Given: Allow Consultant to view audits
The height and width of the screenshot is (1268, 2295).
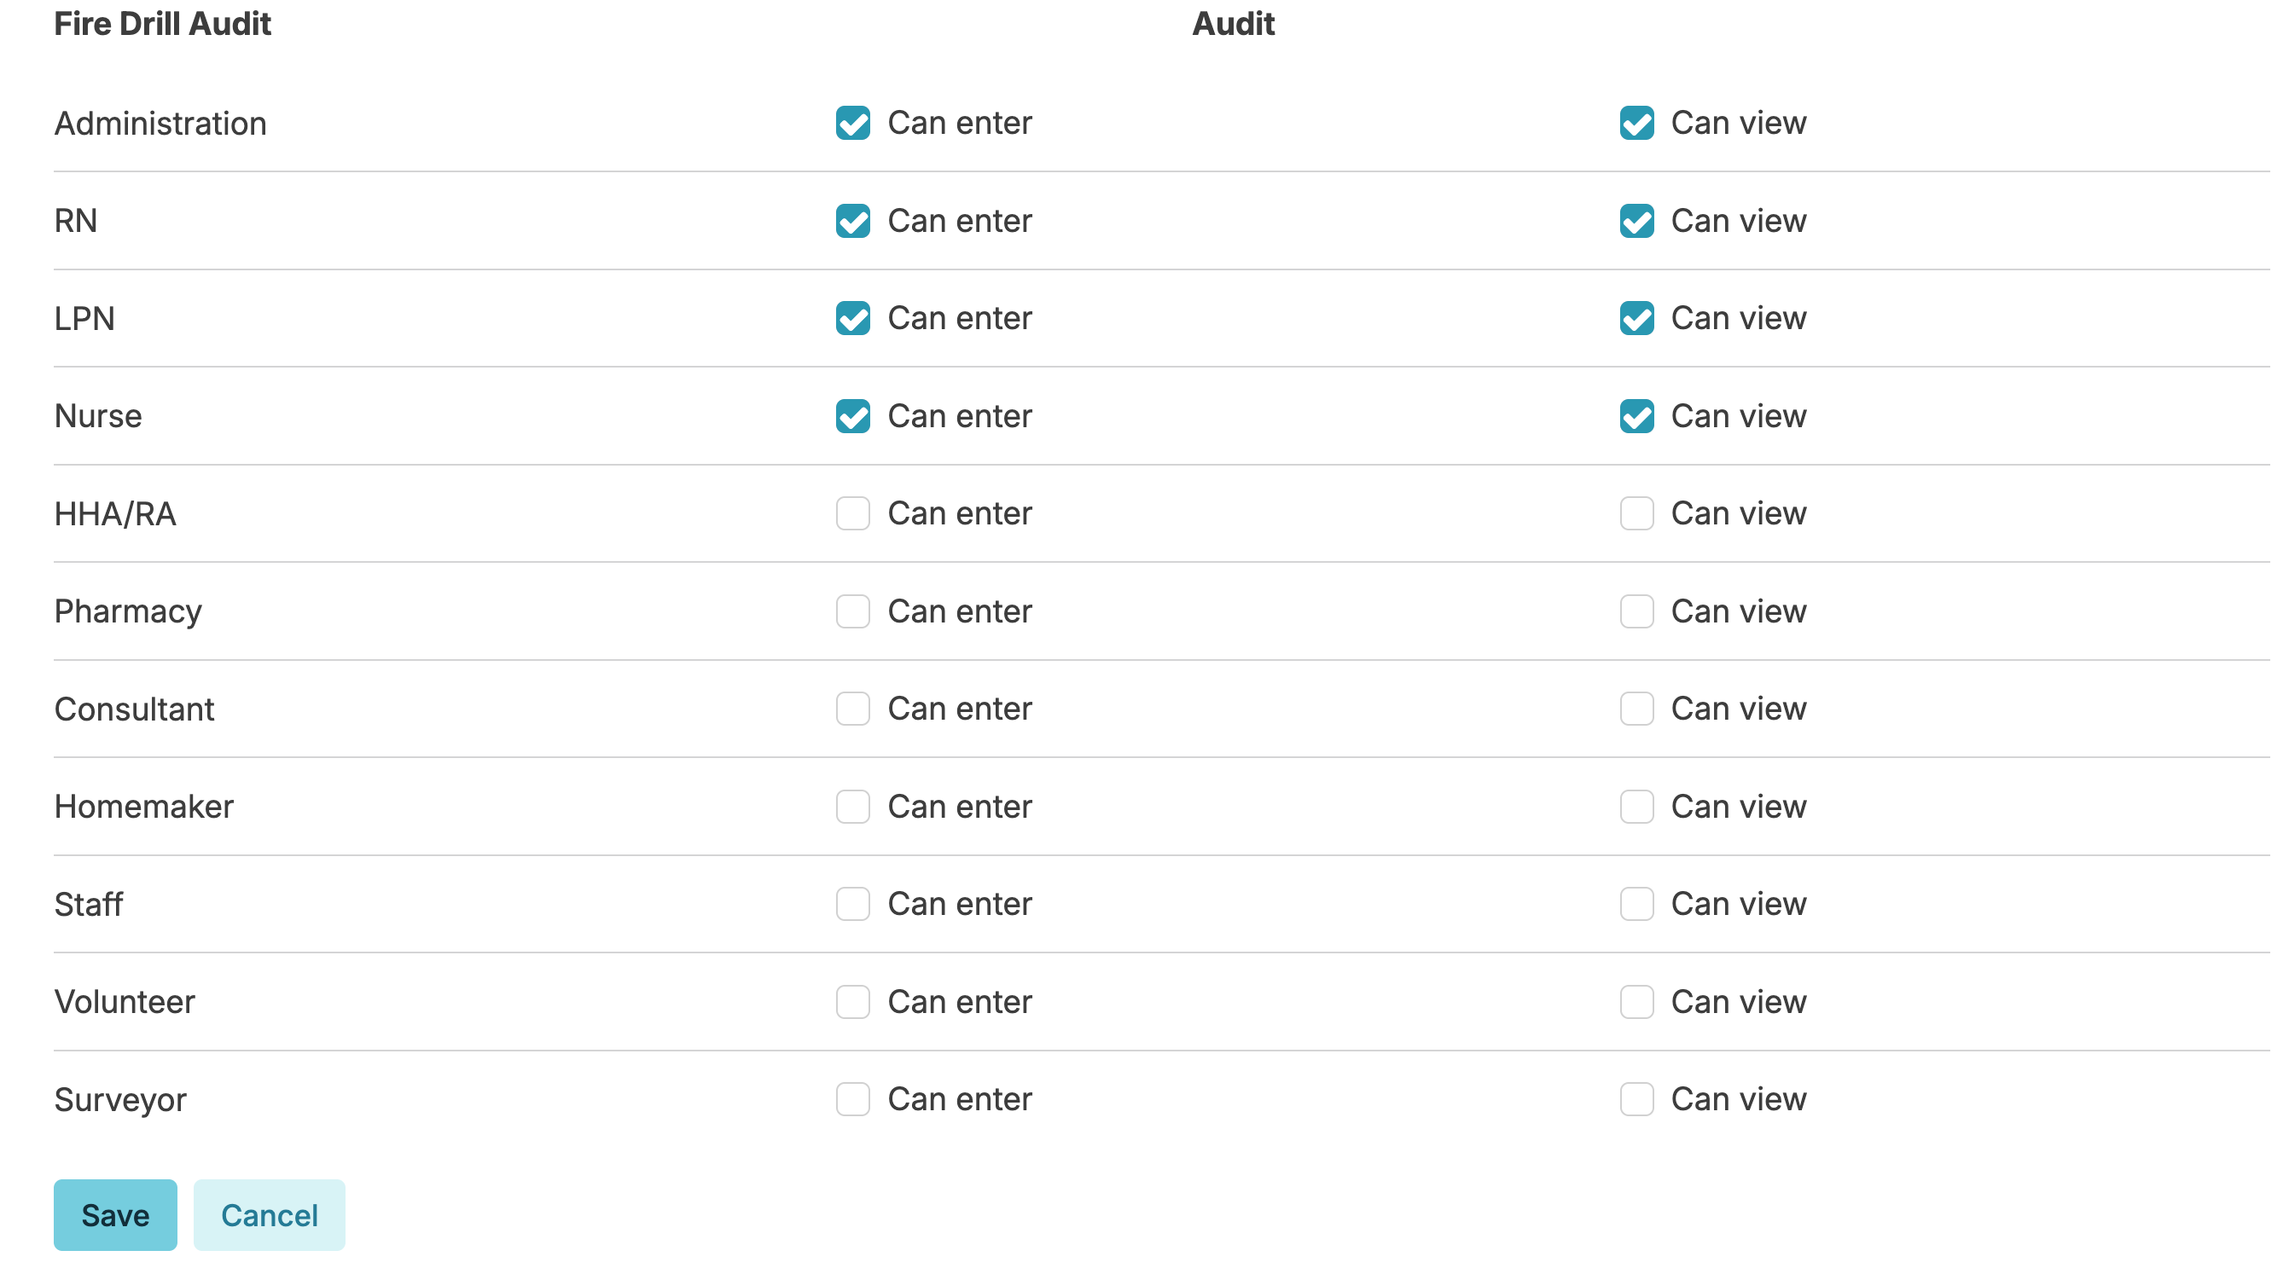Looking at the screenshot, I should (1636, 709).
